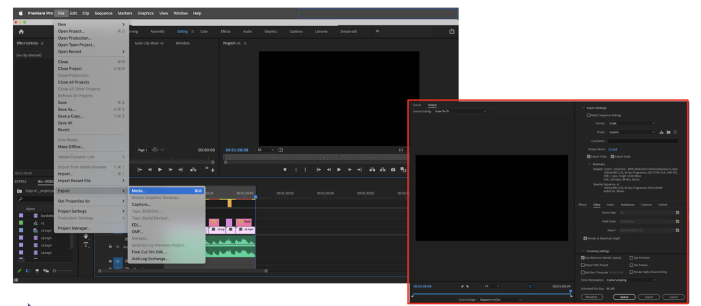Switch to the Audio tab in export settings
This screenshot has width=701, height=306.
point(610,204)
